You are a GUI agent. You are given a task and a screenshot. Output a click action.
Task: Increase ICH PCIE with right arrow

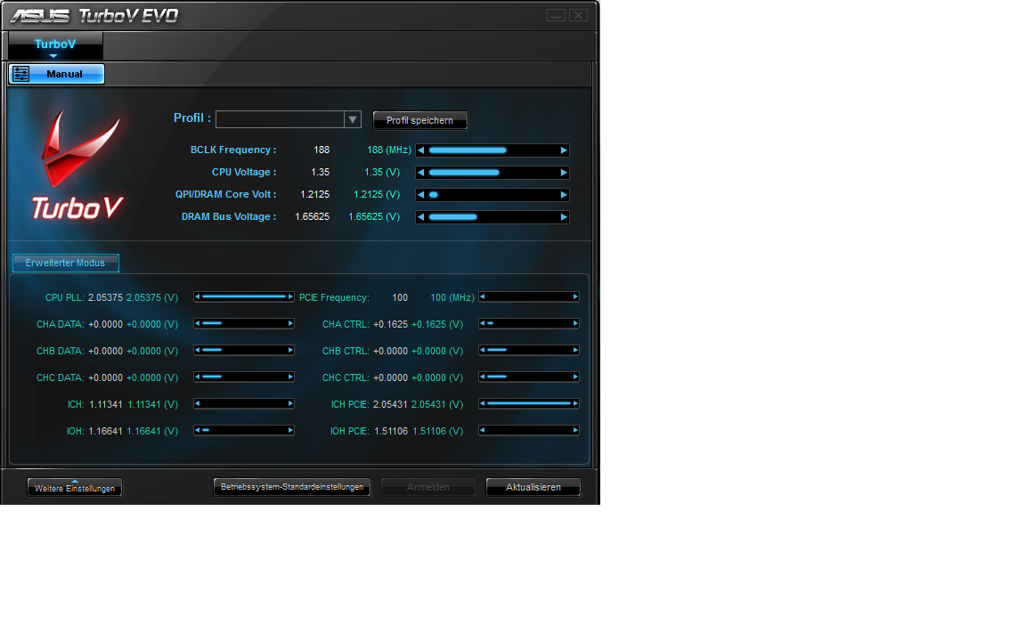point(576,404)
